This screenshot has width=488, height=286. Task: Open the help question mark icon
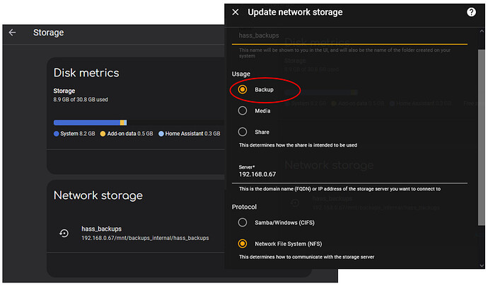click(x=472, y=12)
